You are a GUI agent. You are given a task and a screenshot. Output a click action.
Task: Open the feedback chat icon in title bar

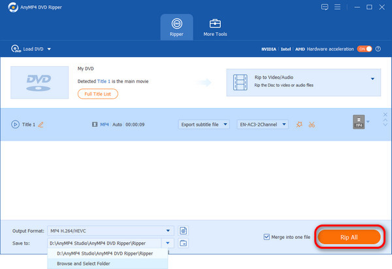[325, 7]
